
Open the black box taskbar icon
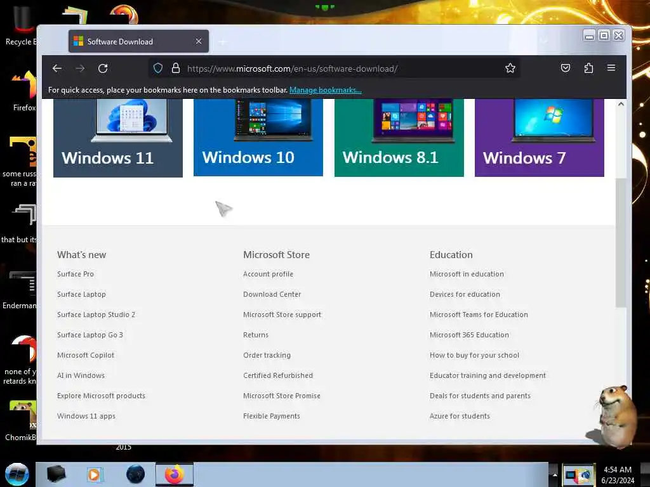(56, 474)
